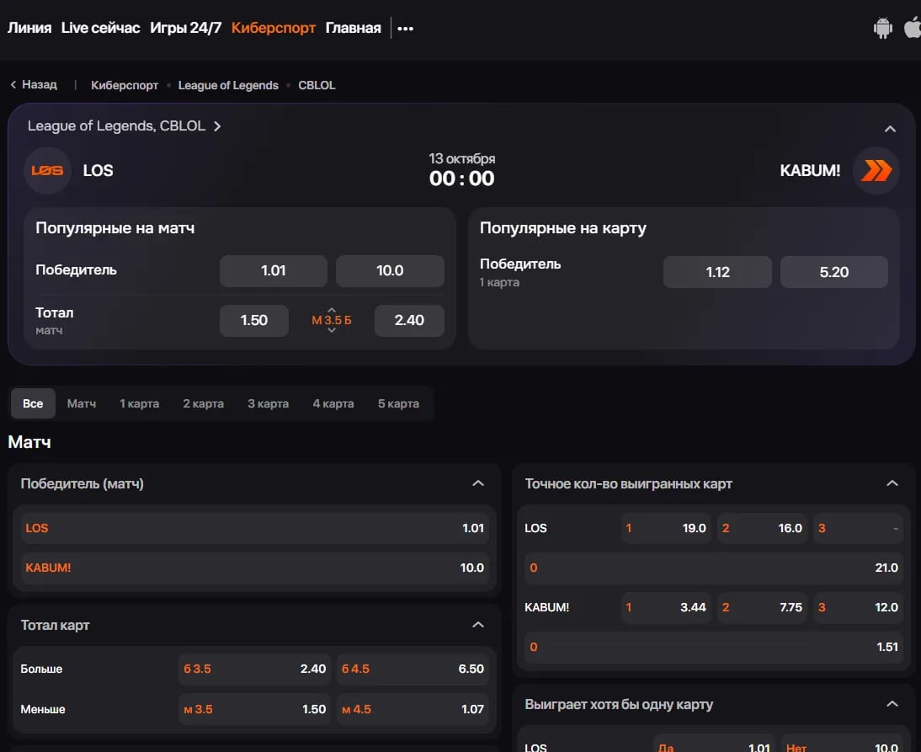
Task: Open the Линия menu item
Action: tap(29, 28)
